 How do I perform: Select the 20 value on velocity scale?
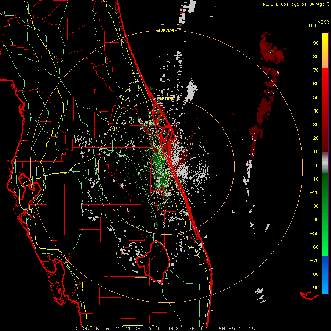pyautogui.click(x=316, y=138)
